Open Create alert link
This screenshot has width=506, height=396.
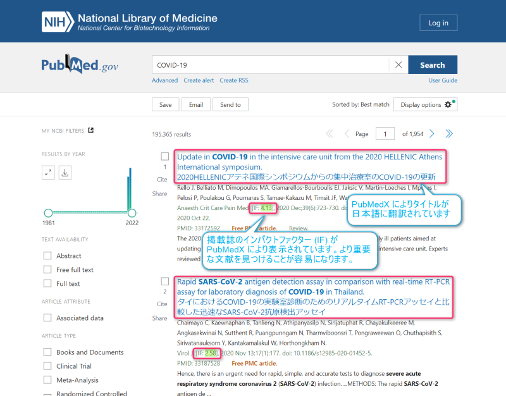[199, 80]
